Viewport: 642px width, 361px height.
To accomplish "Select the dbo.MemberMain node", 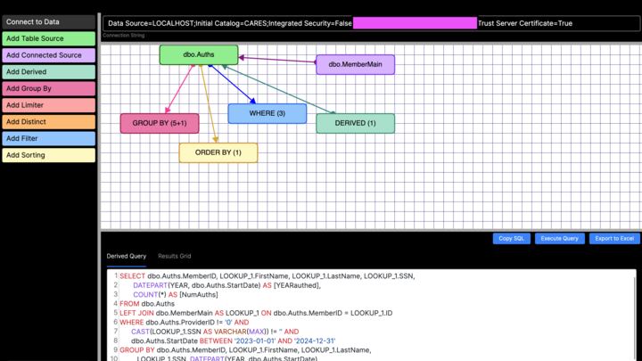I will point(356,64).
